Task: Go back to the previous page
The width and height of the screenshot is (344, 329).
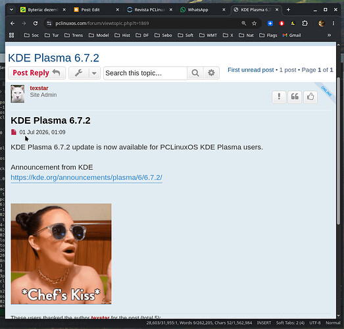Action: 12,23
